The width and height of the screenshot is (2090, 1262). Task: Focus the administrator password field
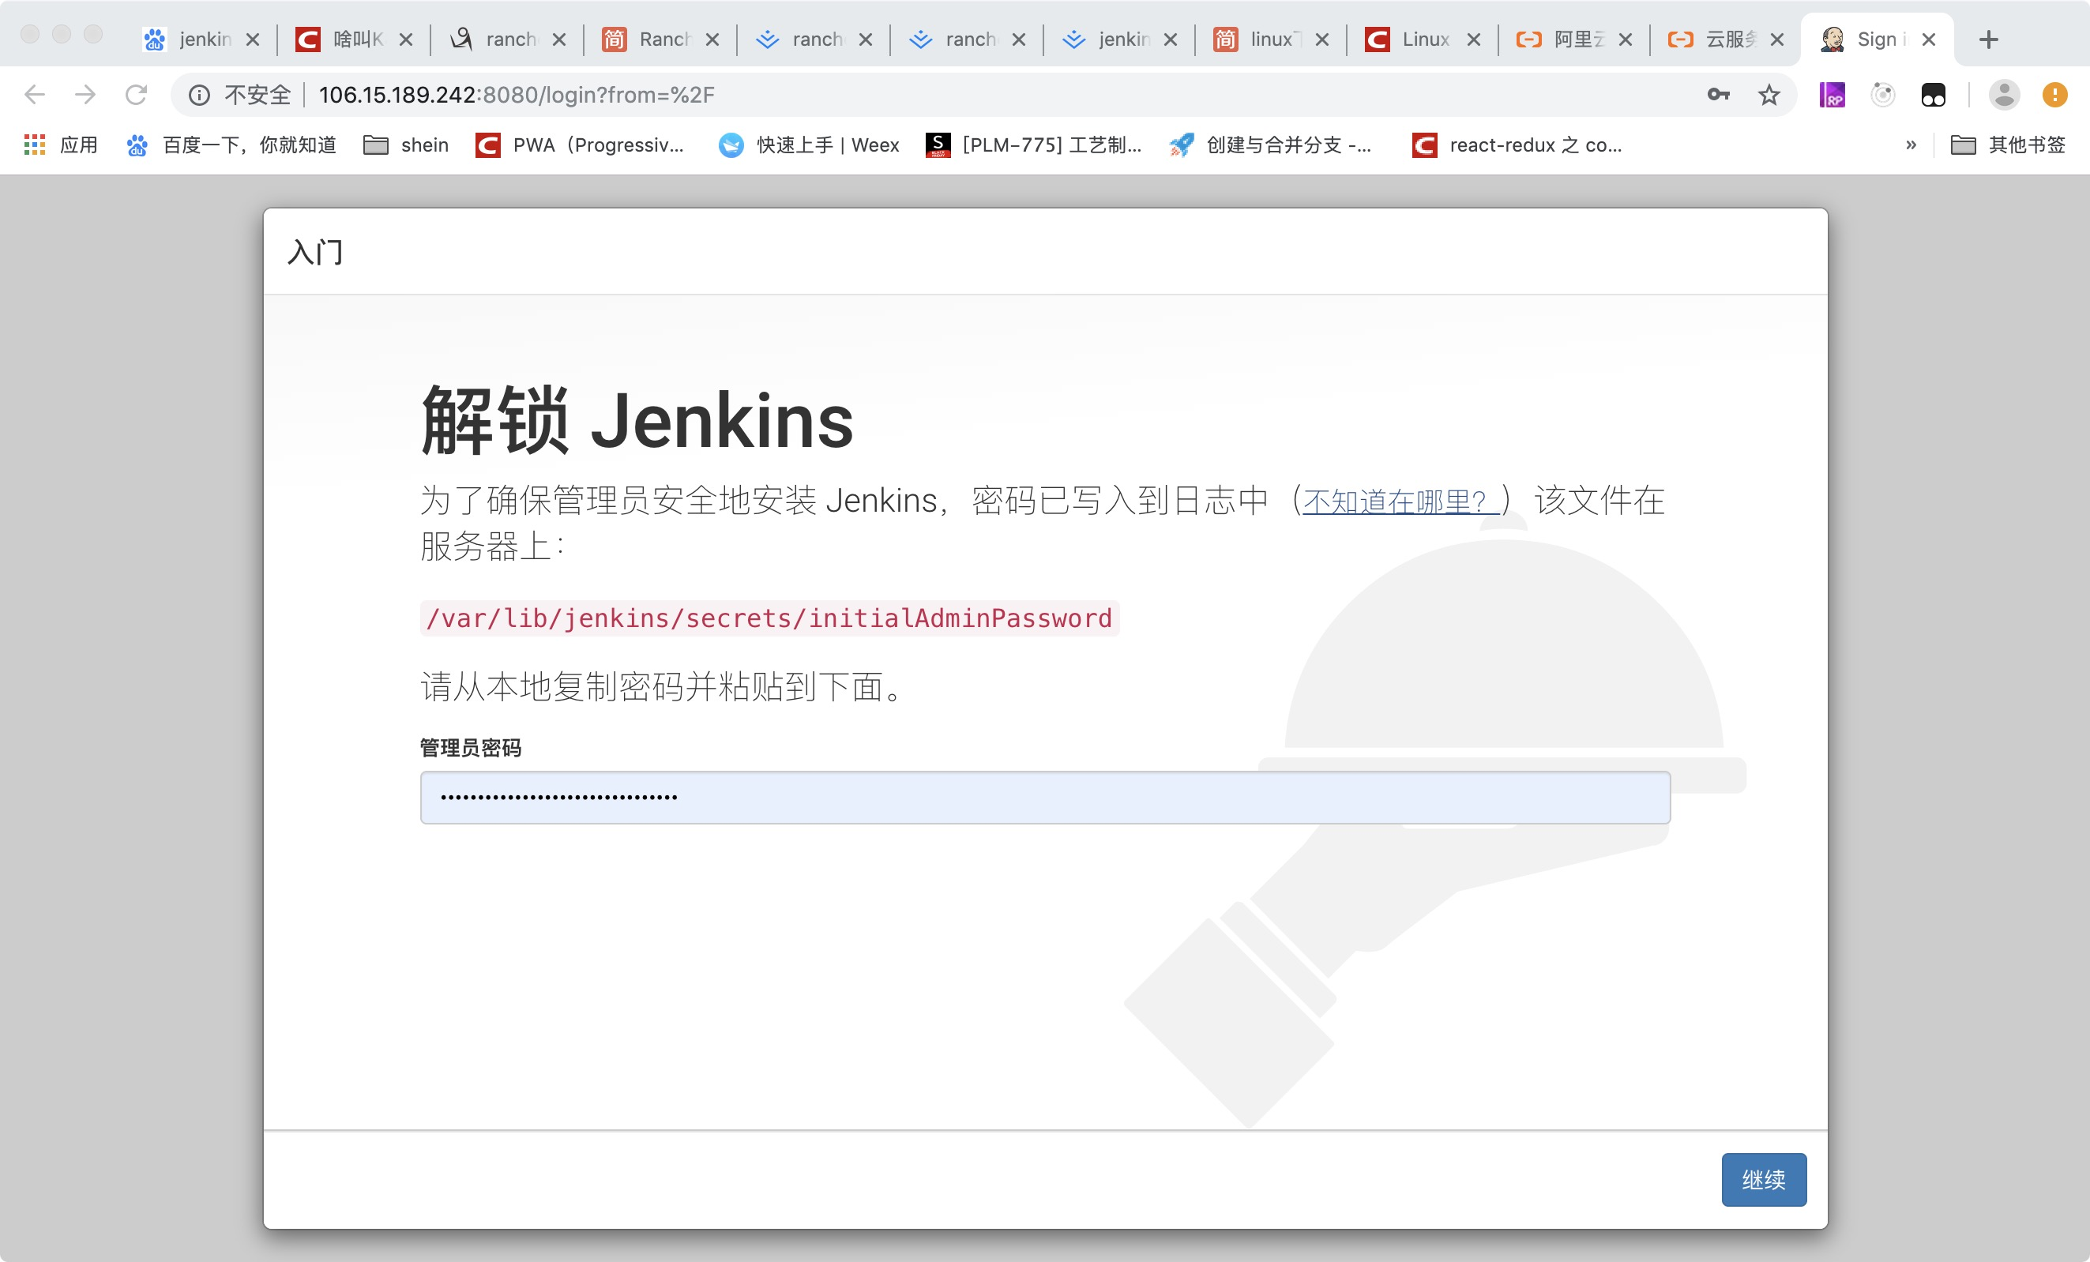point(1045,797)
